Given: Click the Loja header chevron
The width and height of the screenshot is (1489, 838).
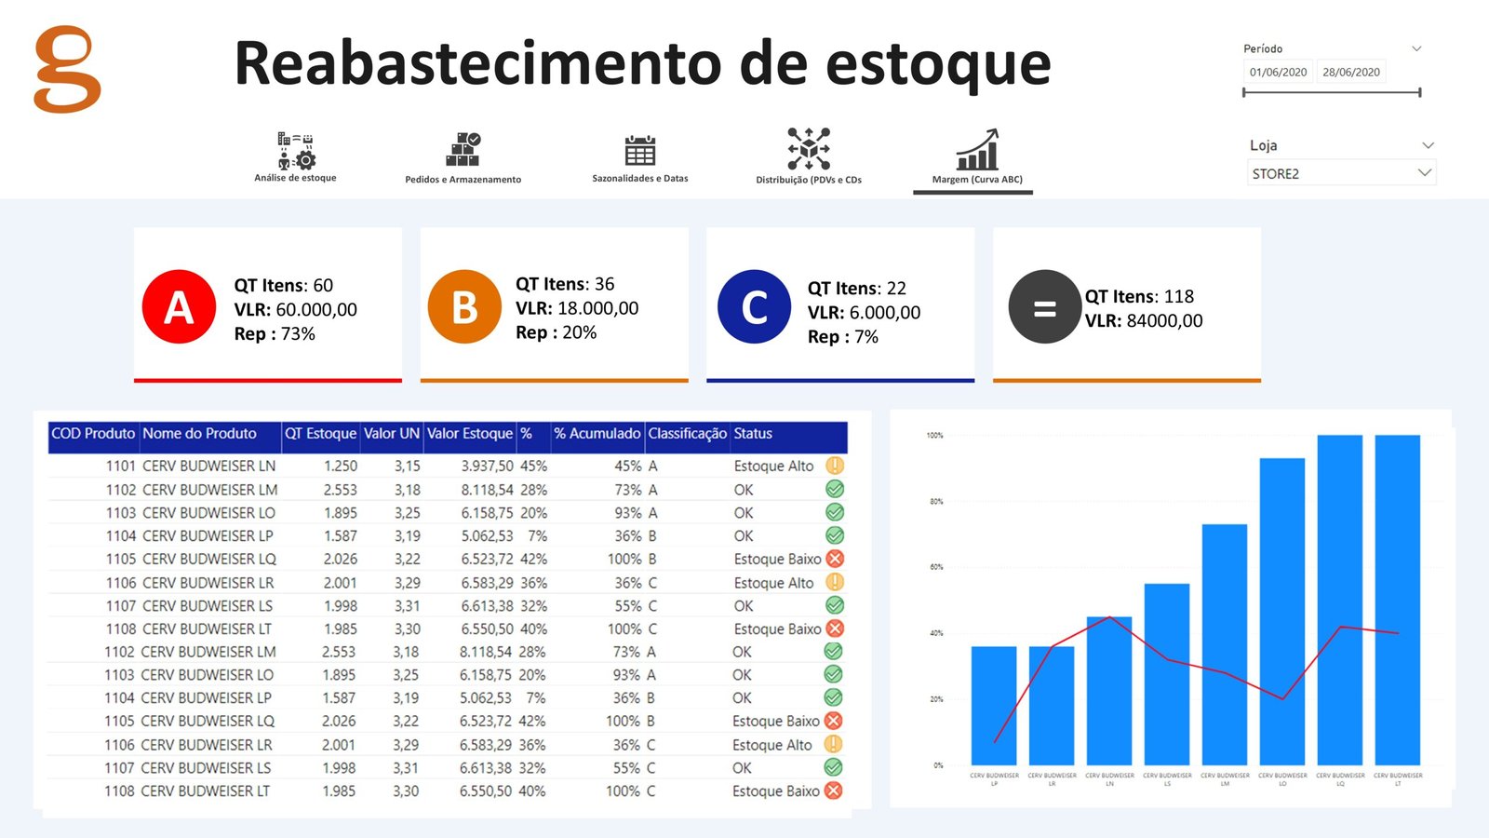Looking at the screenshot, I should coord(1428,145).
